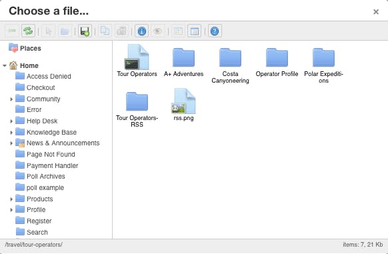The width and height of the screenshot is (388, 254).
Task: Collapse the Home tree node arrow
Action: 5,66
